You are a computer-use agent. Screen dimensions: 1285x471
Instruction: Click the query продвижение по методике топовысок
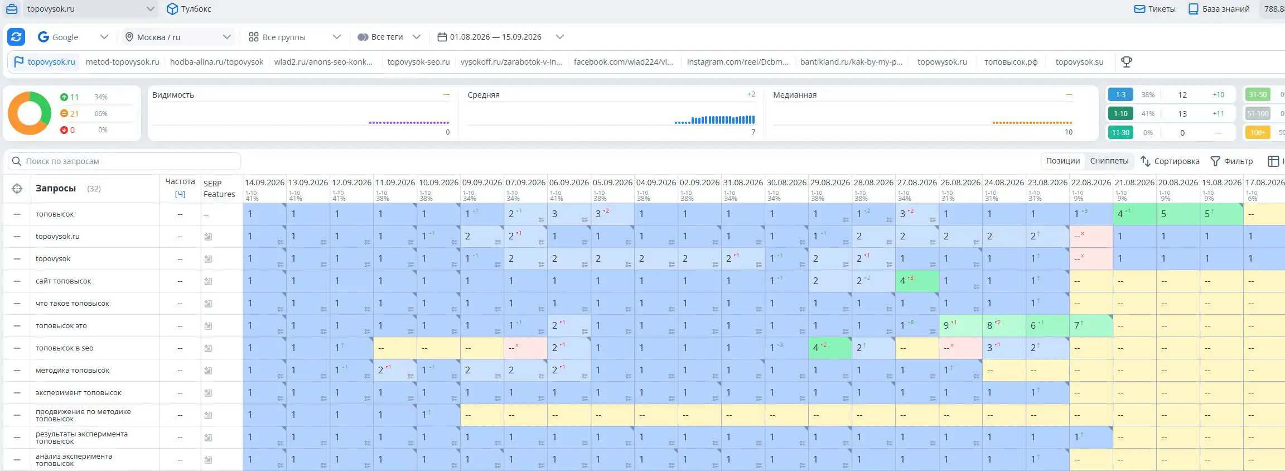pos(83,415)
